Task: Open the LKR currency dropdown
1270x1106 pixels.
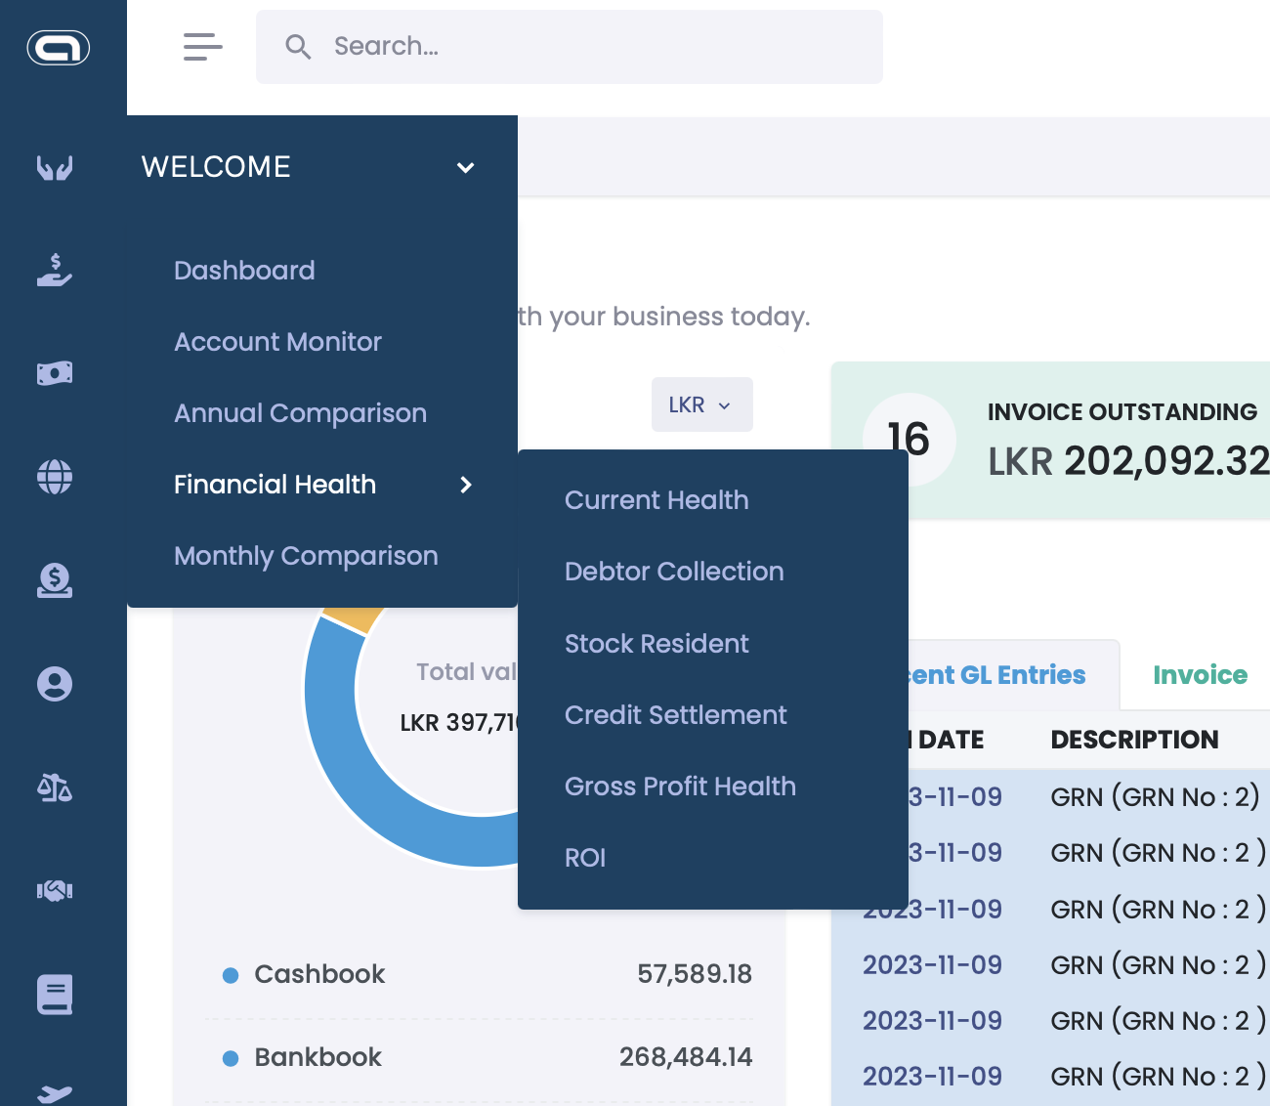Action: point(701,404)
